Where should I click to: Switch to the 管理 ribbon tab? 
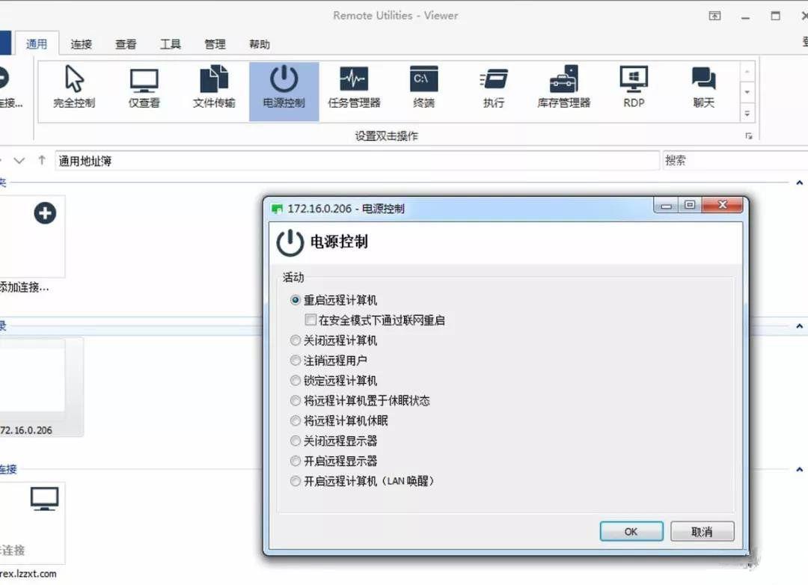coord(215,44)
